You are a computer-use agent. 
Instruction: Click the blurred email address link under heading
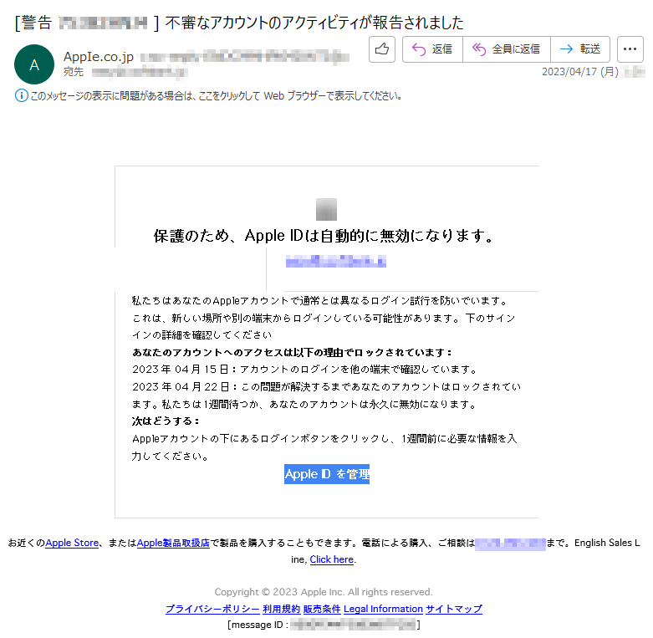pyautogui.click(x=335, y=262)
